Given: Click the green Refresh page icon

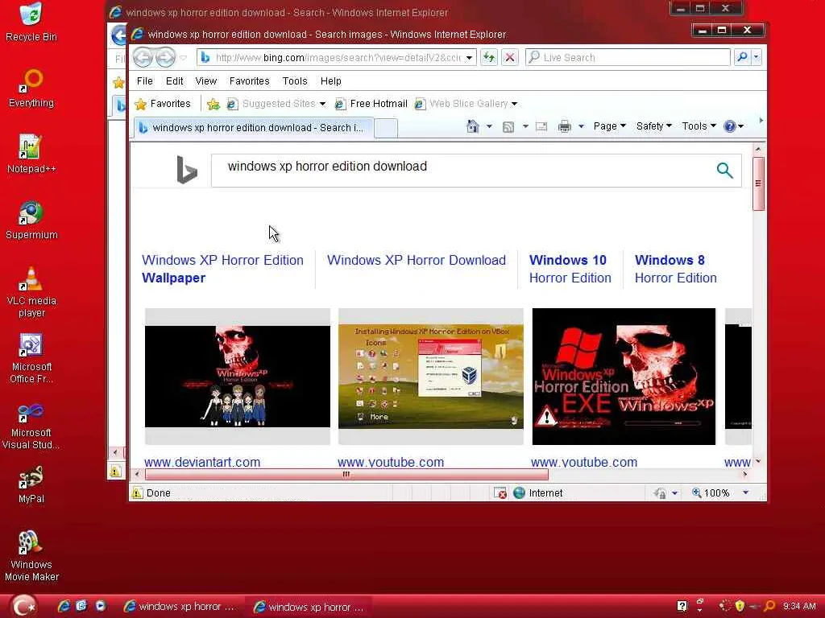Looking at the screenshot, I should [x=489, y=57].
